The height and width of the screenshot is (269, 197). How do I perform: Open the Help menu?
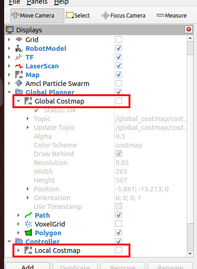click(61, 2)
